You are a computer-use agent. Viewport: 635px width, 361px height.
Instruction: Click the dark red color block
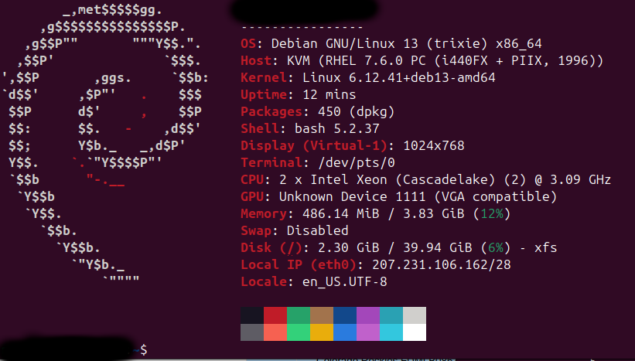click(275, 315)
